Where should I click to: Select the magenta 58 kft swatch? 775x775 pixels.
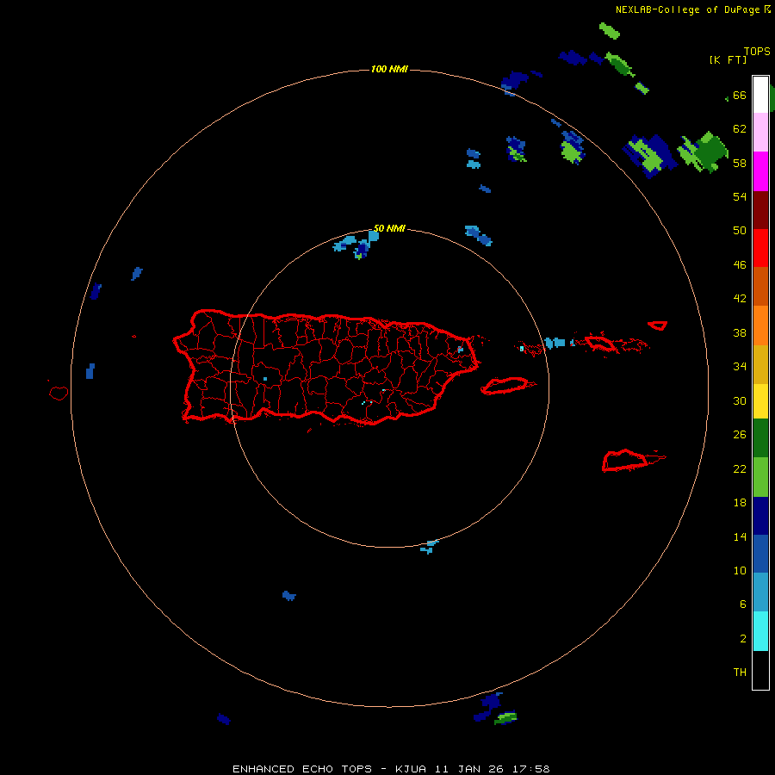(760, 171)
